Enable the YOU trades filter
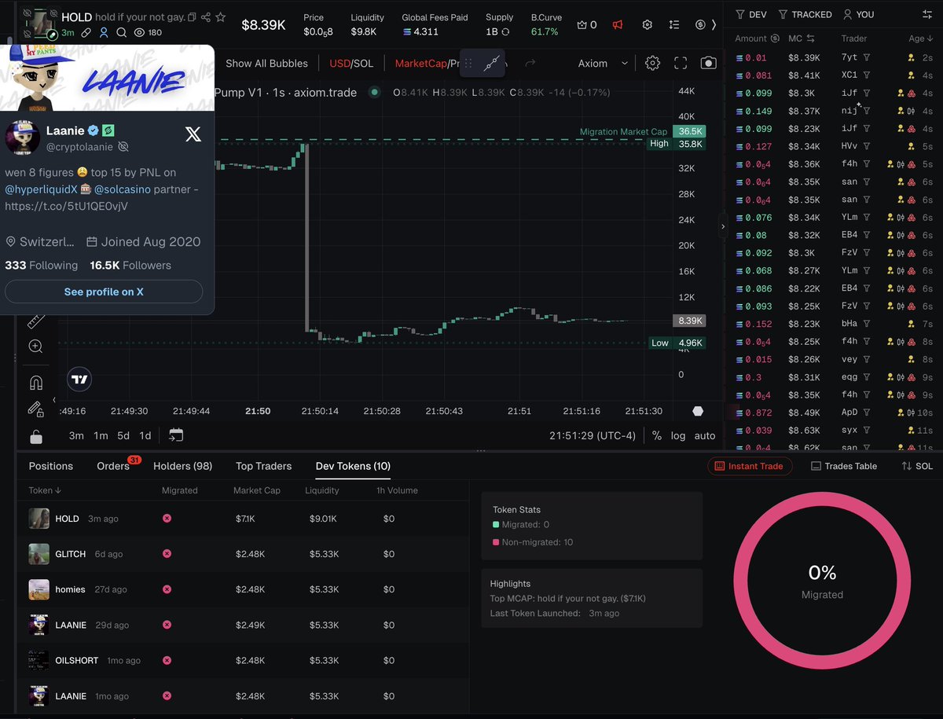Screen dimensions: 943x719 (858, 14)
